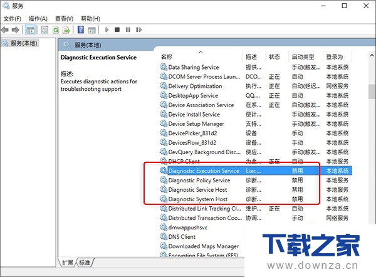Toggle the show/hide console tree icon

[x=31, y=29]
